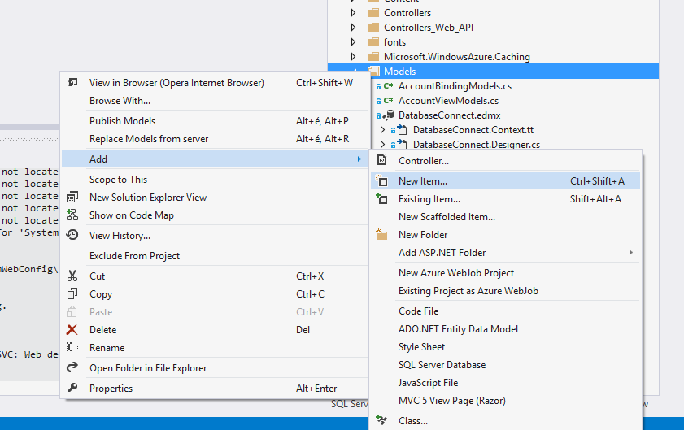Select Controllers_Web_API folder name
This screenshot has width=684, height=430.
(429, 28)
